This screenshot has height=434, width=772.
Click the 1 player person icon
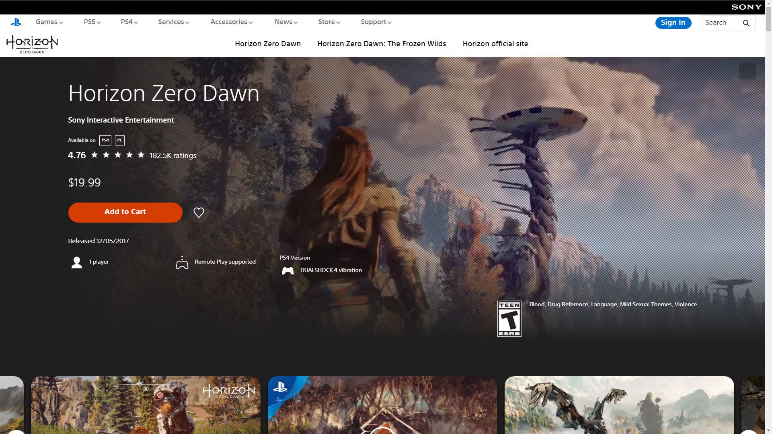point(76,262)
